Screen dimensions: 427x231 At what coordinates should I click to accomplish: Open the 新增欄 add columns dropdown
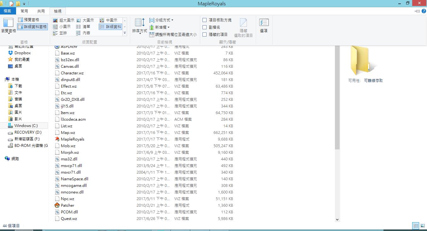160,27
